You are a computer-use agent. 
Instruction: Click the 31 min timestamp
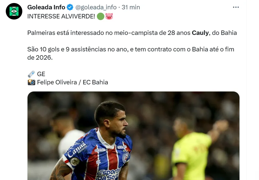pos(131,7)
